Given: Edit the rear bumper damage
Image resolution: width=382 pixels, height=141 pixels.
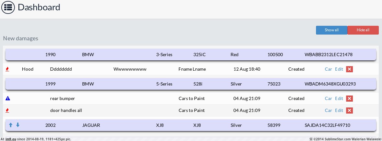Looking at the screenshot, I should click(x=339, y=98).
